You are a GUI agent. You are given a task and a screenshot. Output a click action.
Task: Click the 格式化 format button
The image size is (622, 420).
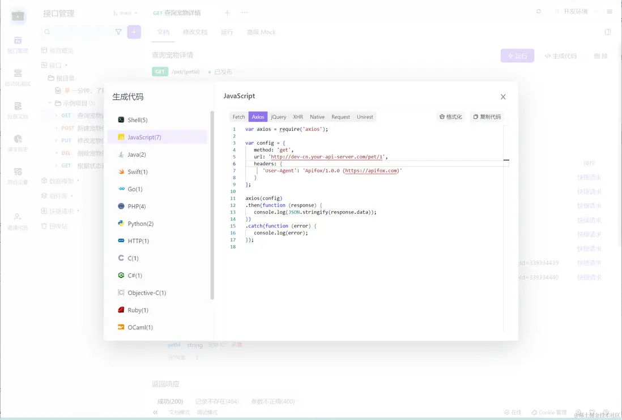pyautogui.click(x=450, y=117)
